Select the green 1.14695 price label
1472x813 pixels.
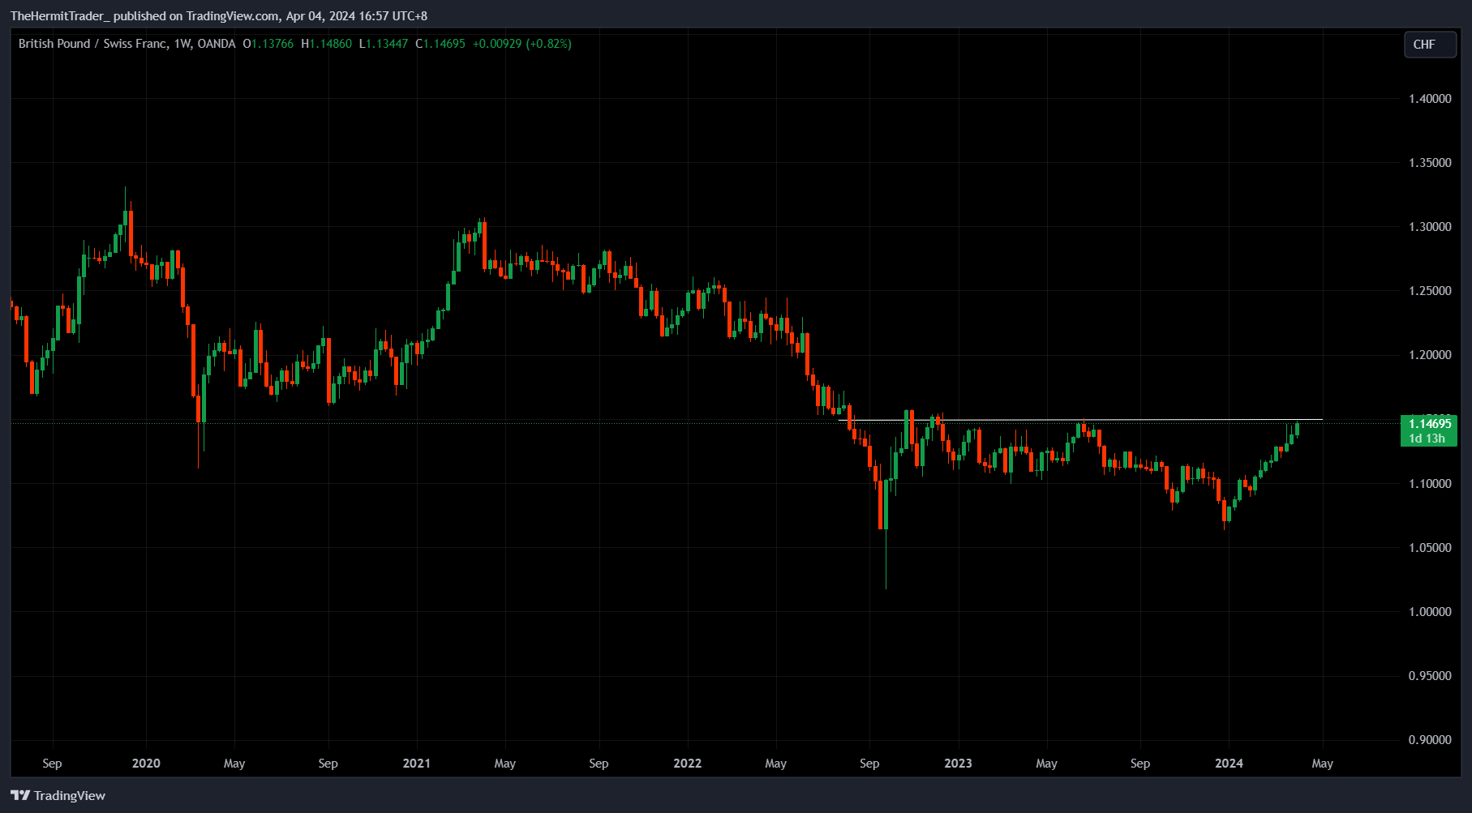point(1428,423)
